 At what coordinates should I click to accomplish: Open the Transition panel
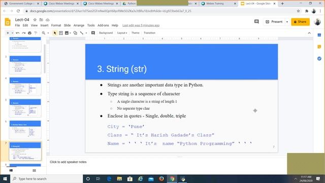pyautogui.click(x=149, y=33)
